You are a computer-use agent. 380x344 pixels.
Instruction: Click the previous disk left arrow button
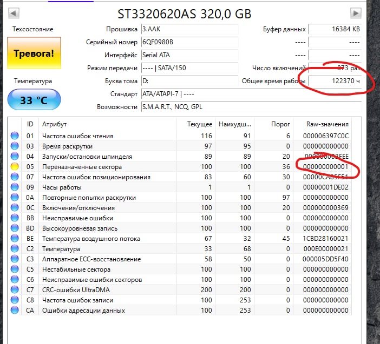(x=14, y=13)
